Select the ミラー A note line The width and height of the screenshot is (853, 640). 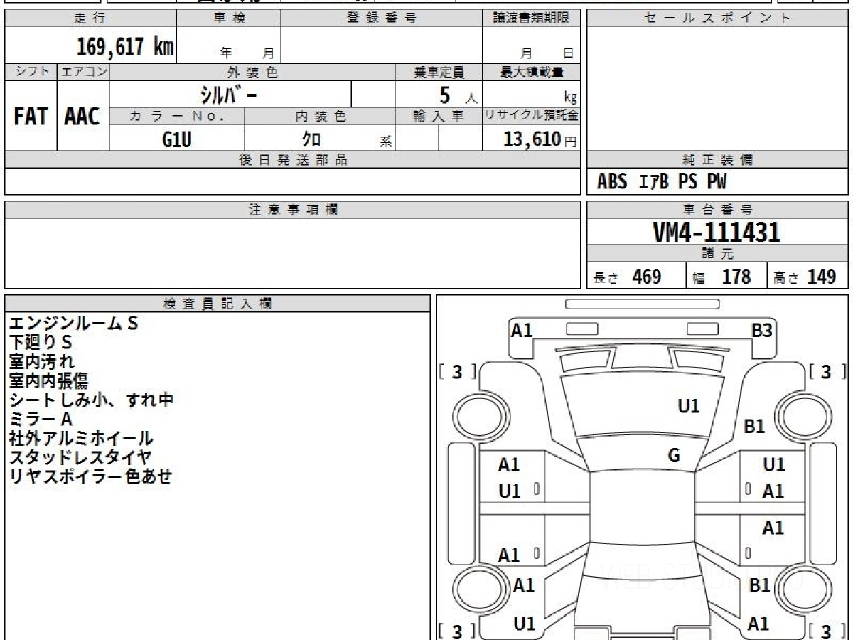[41, 420]
